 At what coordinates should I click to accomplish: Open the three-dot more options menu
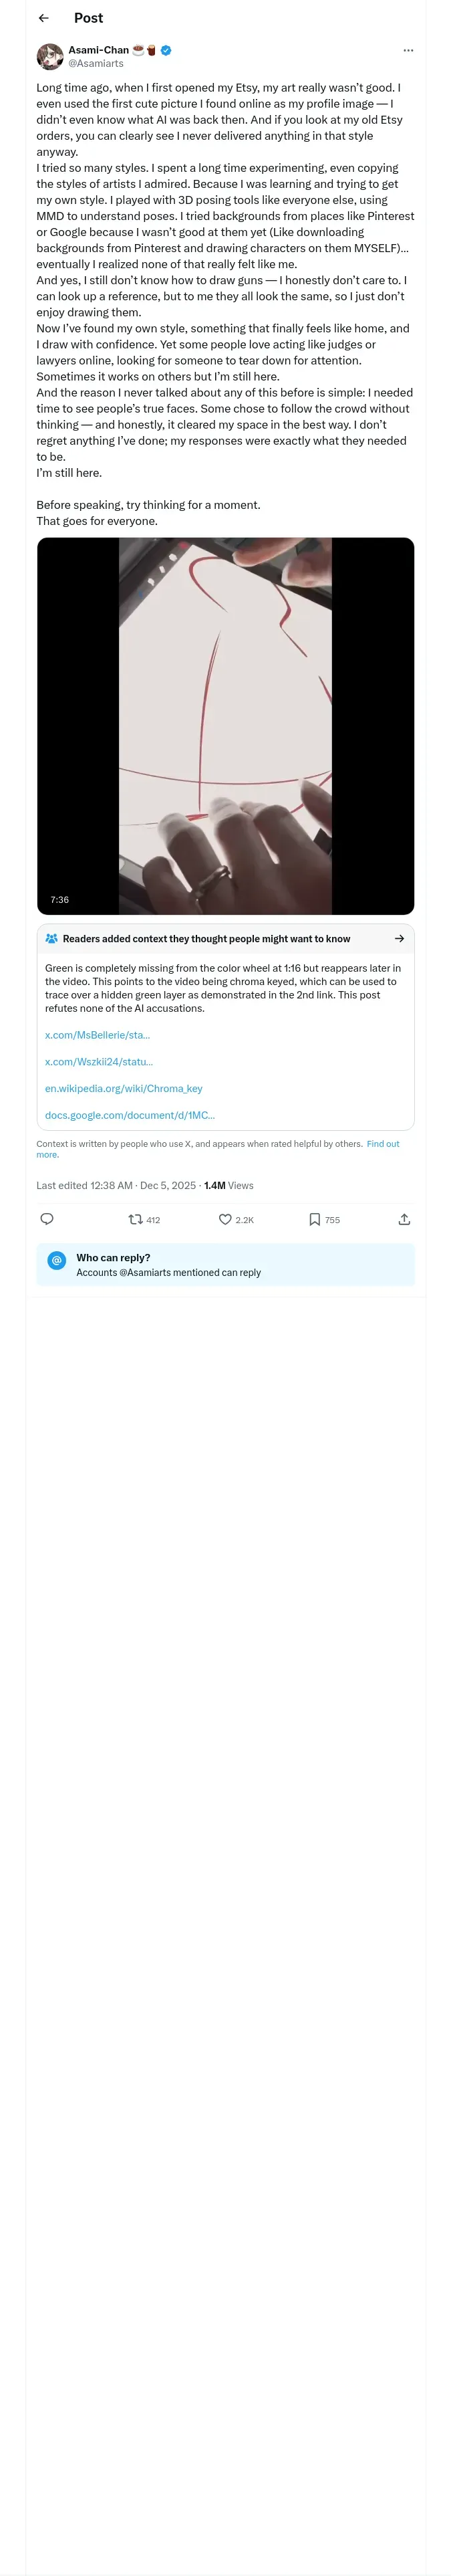[x=408, y=50]
